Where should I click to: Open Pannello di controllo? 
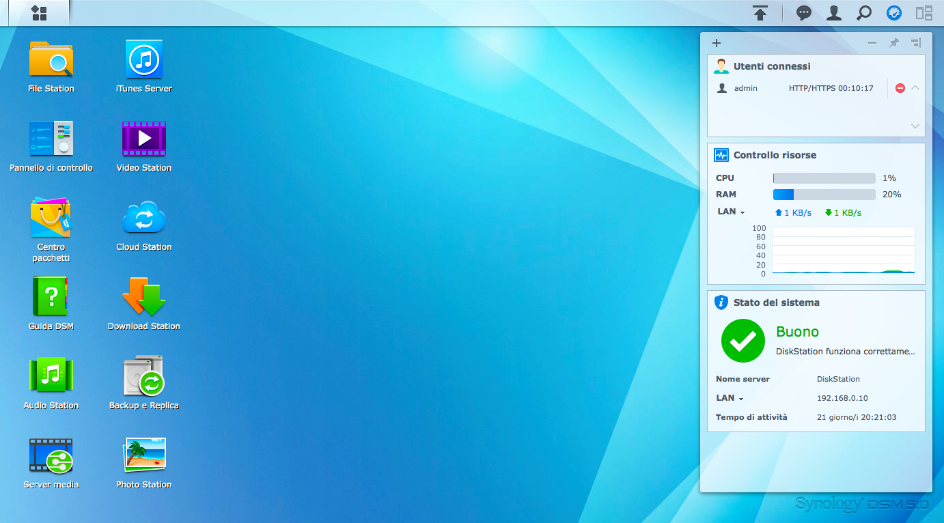[51, 139]
